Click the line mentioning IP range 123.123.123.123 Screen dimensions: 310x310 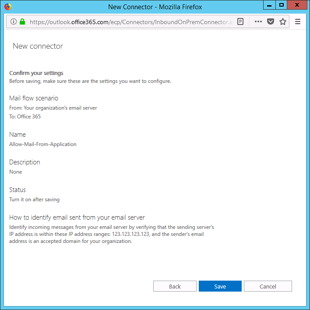(106, 234)
